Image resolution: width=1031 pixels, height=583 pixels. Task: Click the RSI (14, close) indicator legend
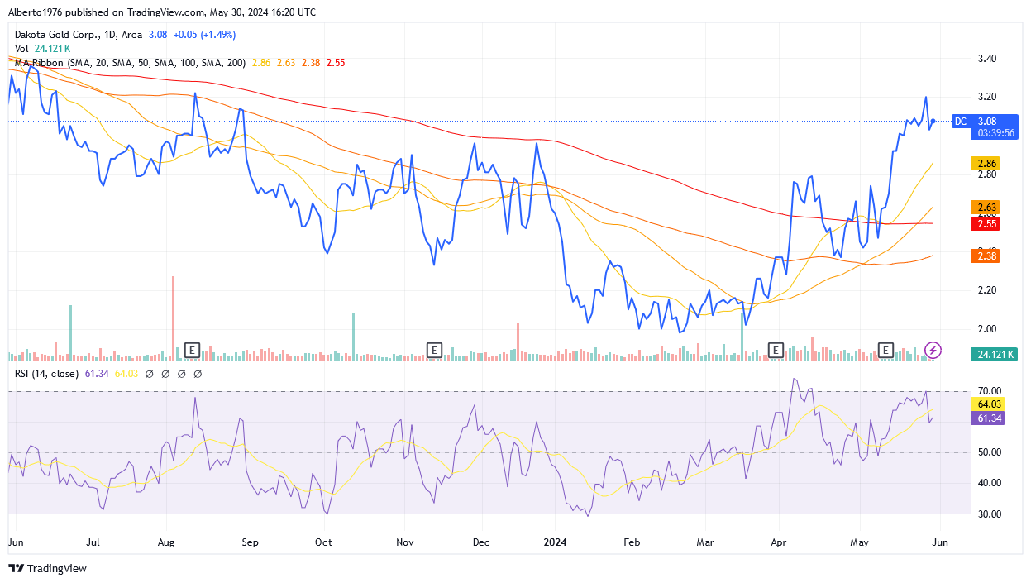click(47, 374)
